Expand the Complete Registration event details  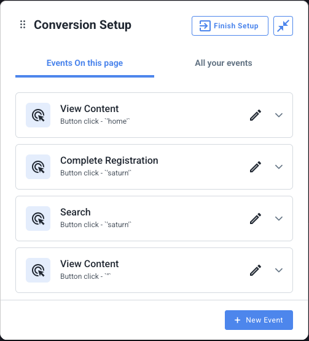coord(279,167)
